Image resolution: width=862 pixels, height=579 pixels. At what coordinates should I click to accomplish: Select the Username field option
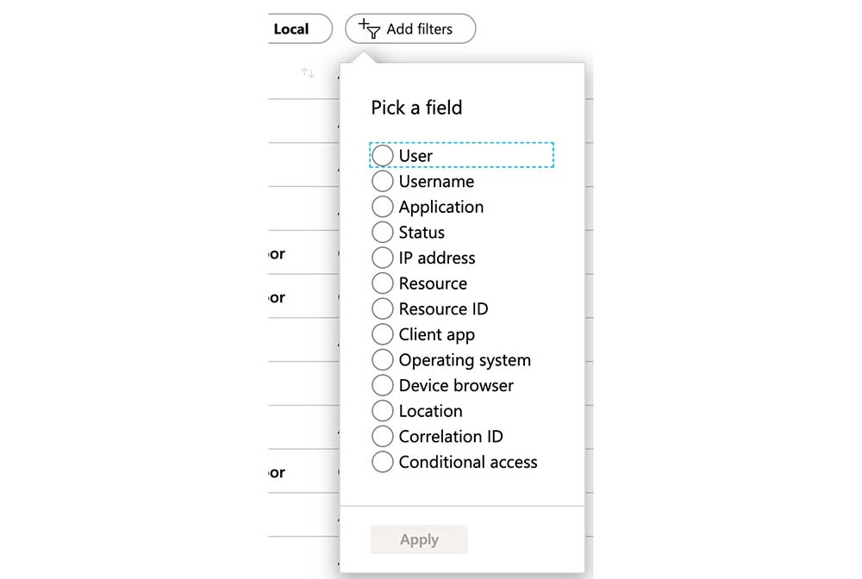coord(383,182)
